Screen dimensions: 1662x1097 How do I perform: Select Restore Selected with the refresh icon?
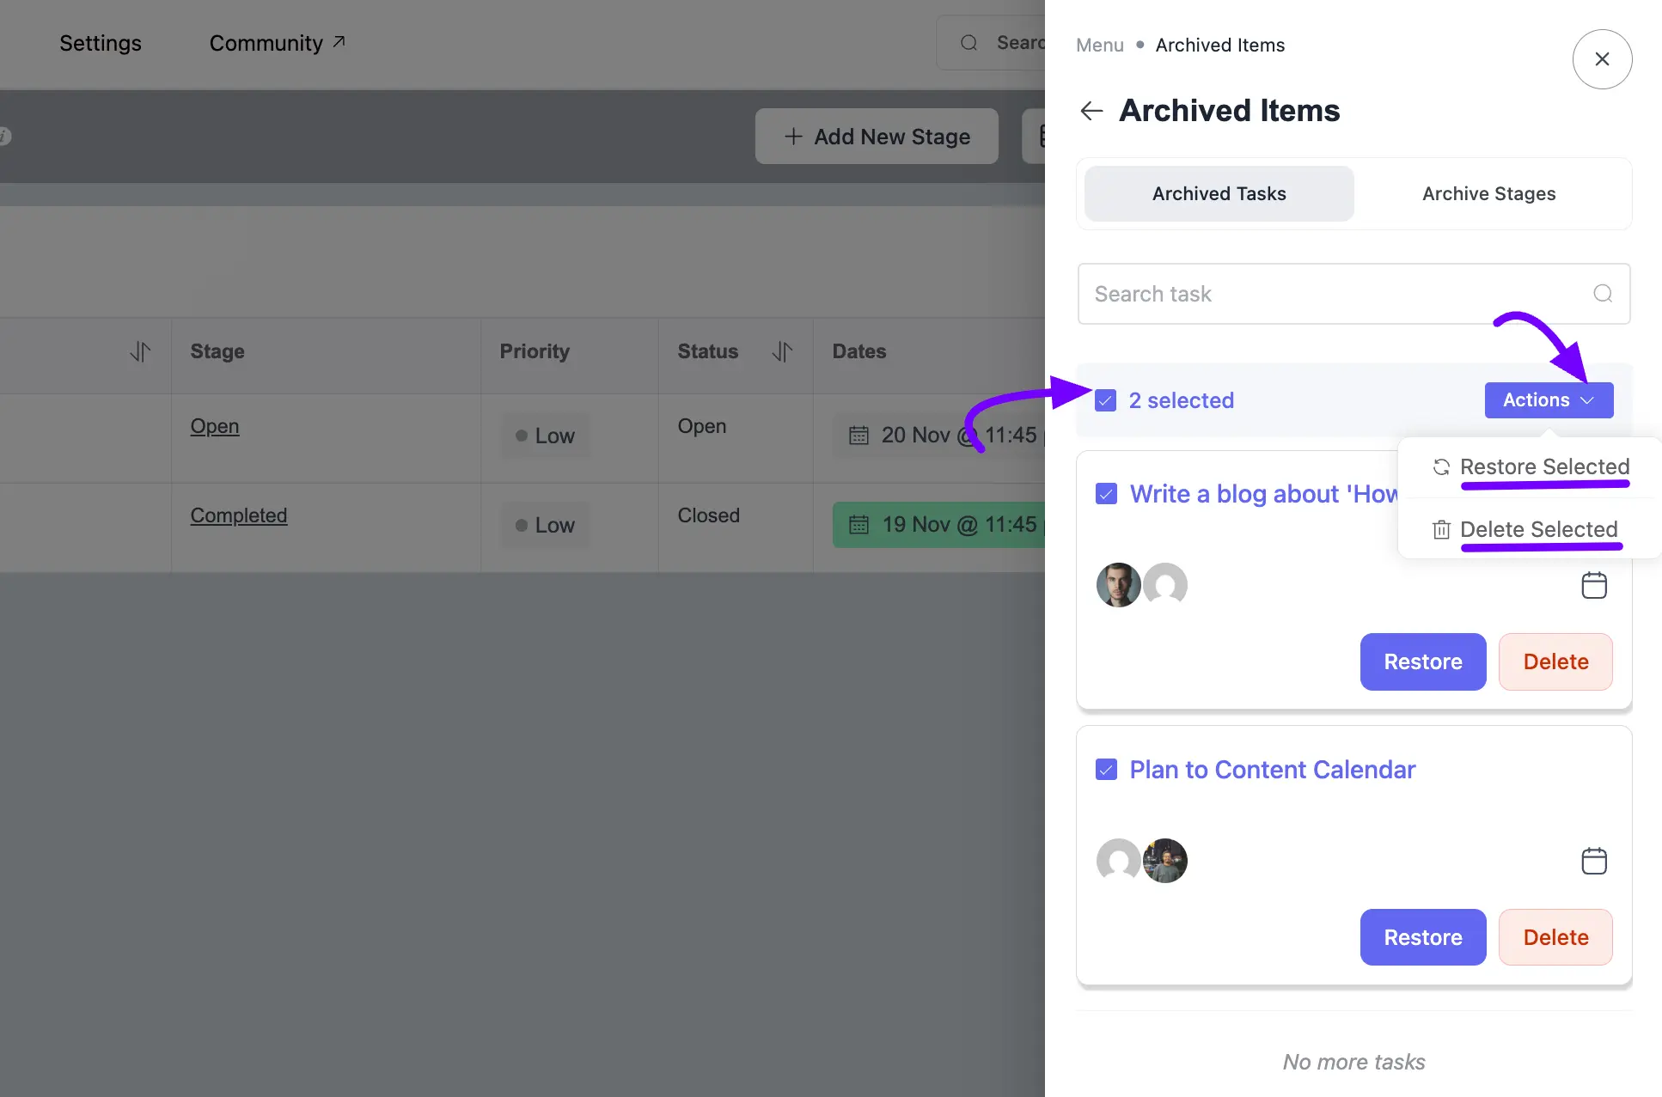[x=1544, y=466]
